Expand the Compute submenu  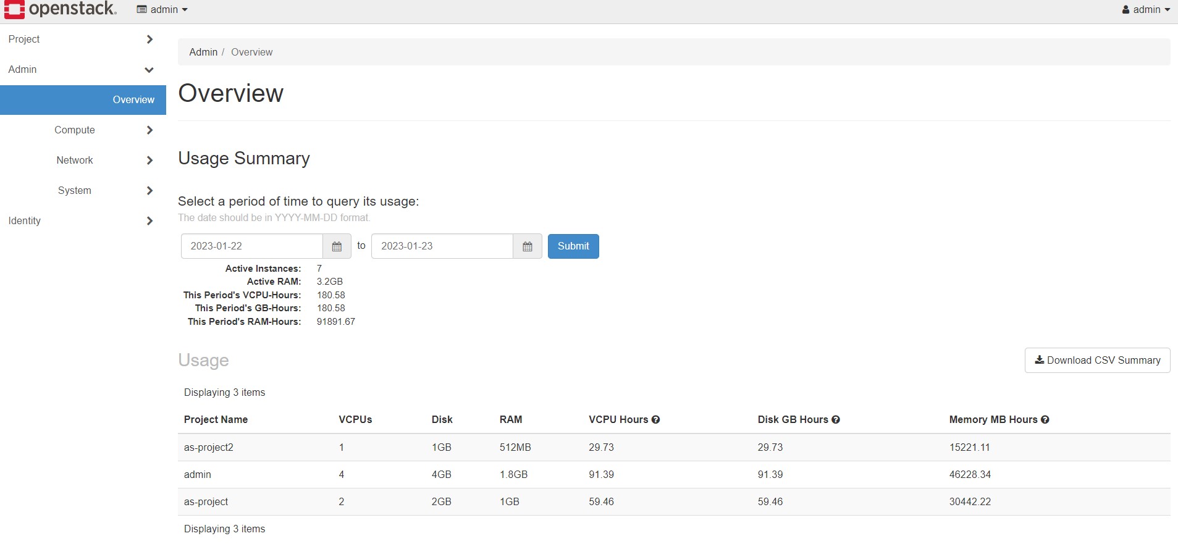(x=103, y=130)
